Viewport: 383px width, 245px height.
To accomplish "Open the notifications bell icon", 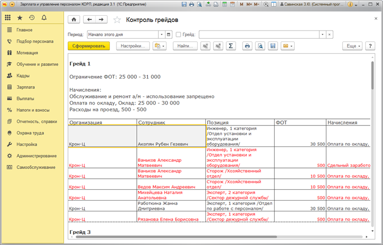I will click(44, 17).
